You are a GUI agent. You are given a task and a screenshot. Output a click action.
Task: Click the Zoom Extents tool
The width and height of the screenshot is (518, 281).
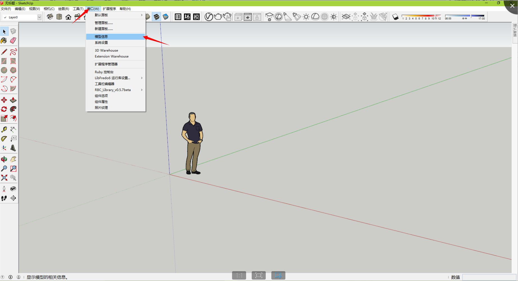pyautogui.click(x=4, y=178)
